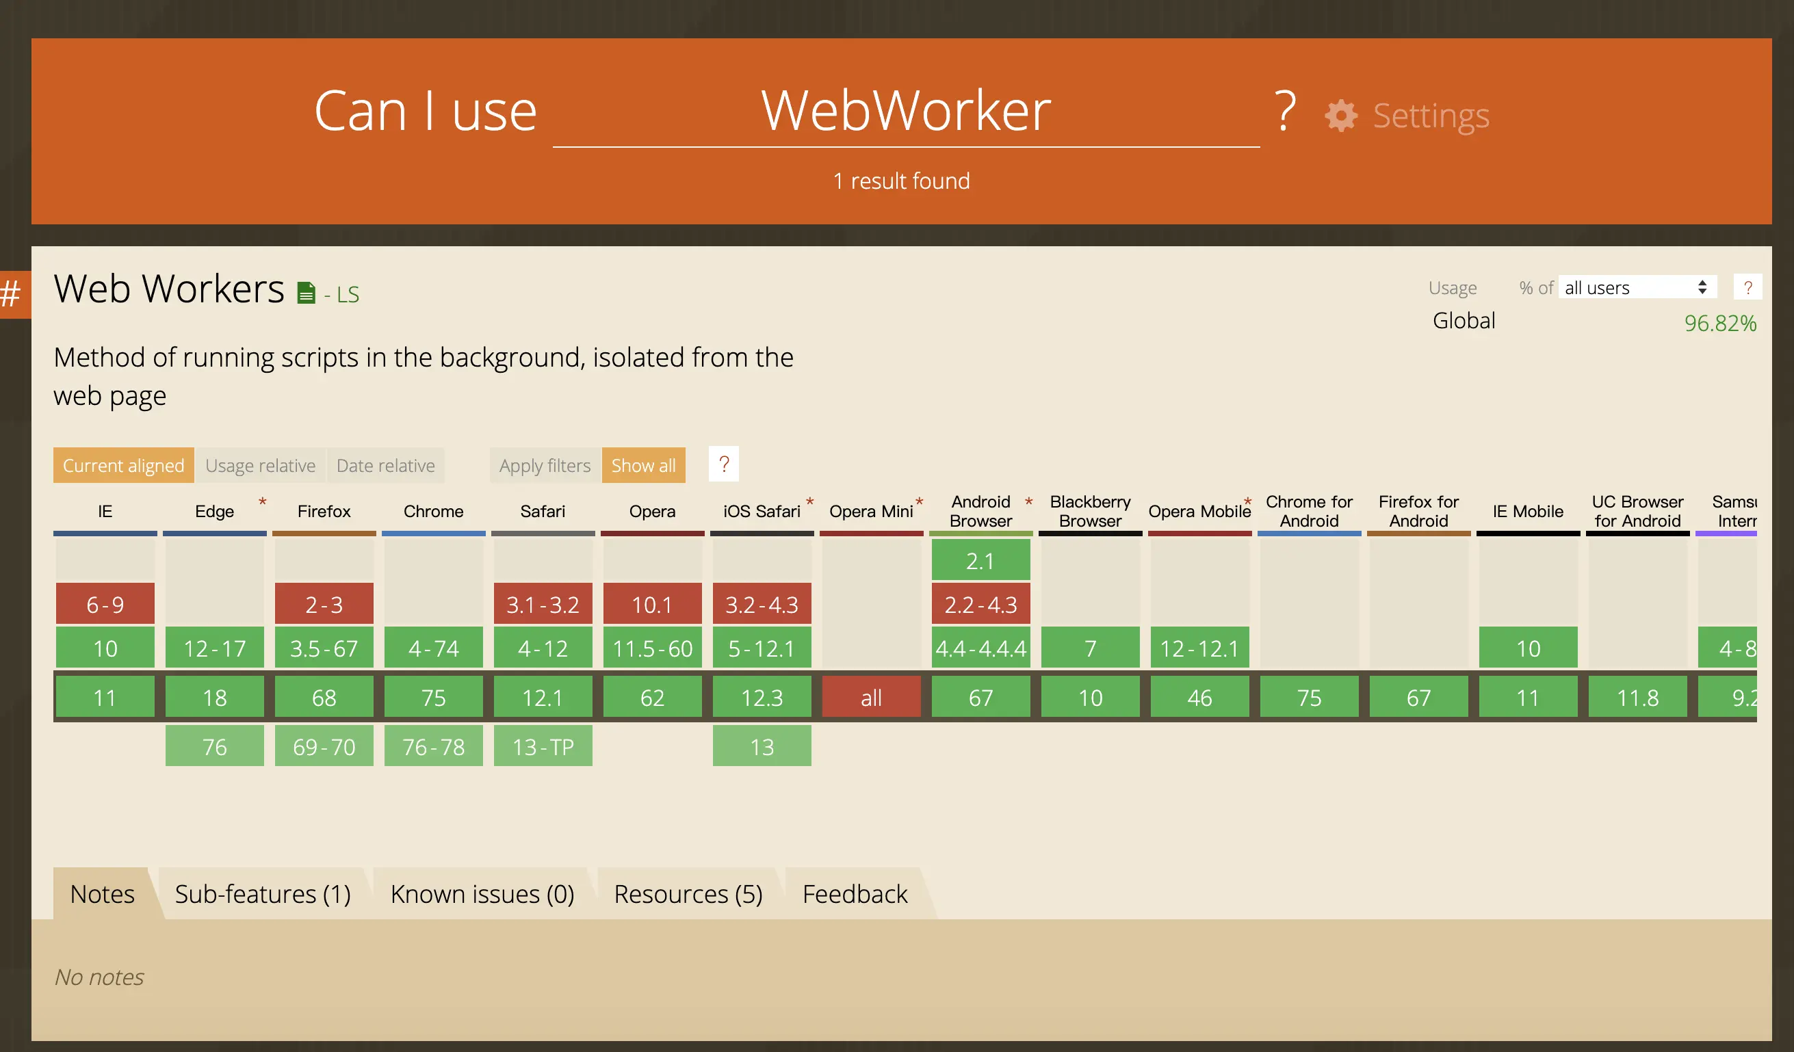This screenshot has height=1052, width=1794.
Task: Click the Settings gear icon
Action: pyautogui.click(x=1341, y=116)
